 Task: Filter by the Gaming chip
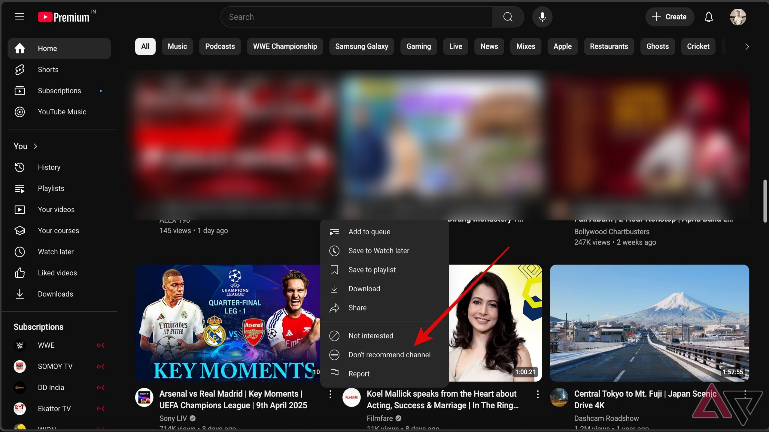[x=418, y=46]
